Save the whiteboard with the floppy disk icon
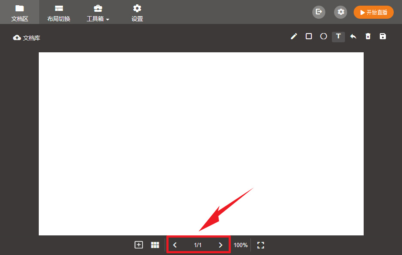Image resolution: width=402 pixels, height=255 pixels. [x=383, y=37]
